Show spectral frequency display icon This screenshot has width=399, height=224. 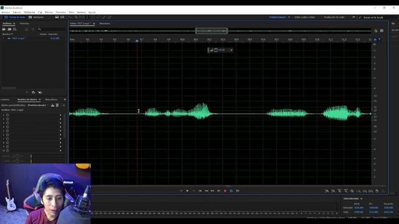[57, 17]
